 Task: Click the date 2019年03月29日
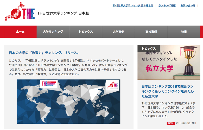186,123
